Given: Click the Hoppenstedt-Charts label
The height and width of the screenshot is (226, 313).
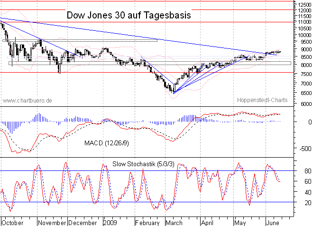Looking at the screenshot, I should [262, 100].
